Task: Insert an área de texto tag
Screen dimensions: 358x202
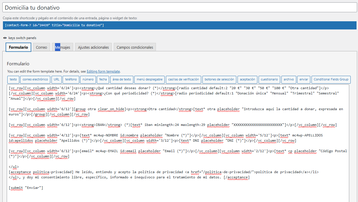Action: click(x=122, y=80)
